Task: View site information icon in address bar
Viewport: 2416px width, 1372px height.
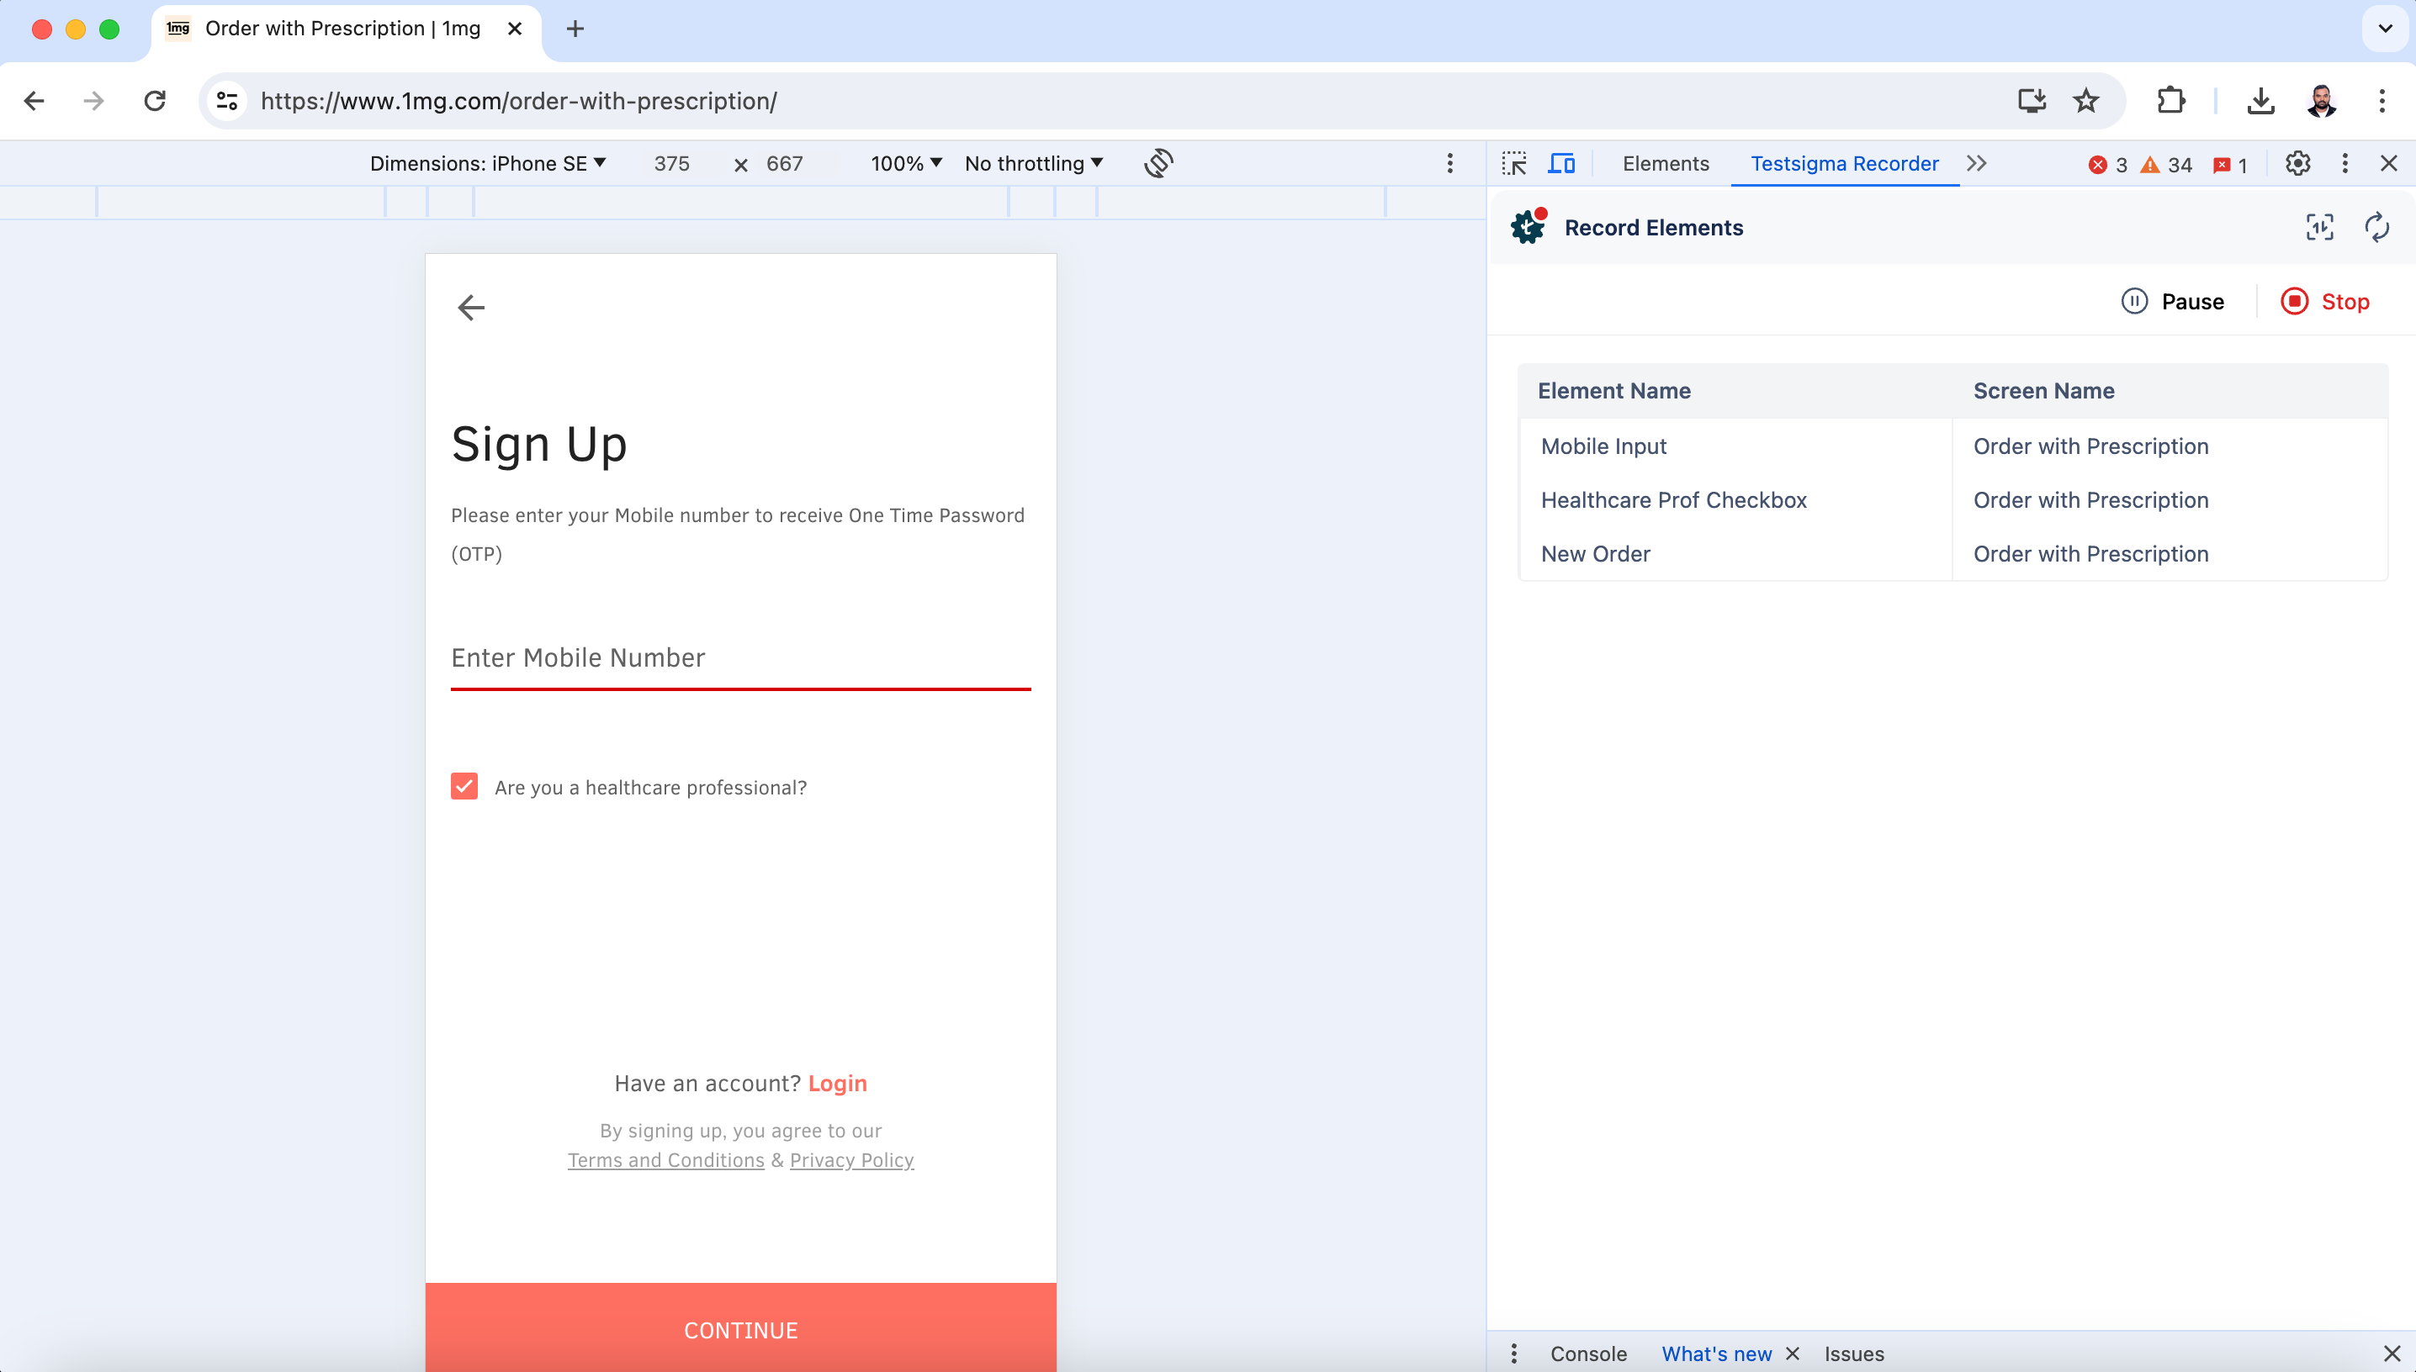Action: (227, 101)
